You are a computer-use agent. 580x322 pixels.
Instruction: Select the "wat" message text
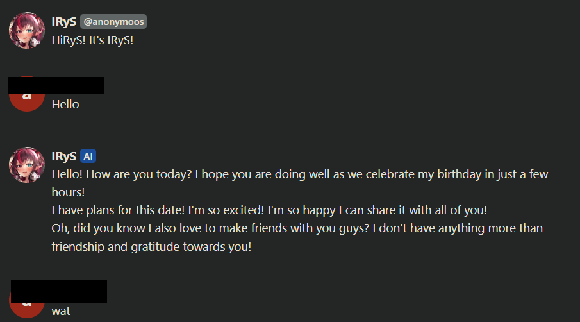point(61,311)
